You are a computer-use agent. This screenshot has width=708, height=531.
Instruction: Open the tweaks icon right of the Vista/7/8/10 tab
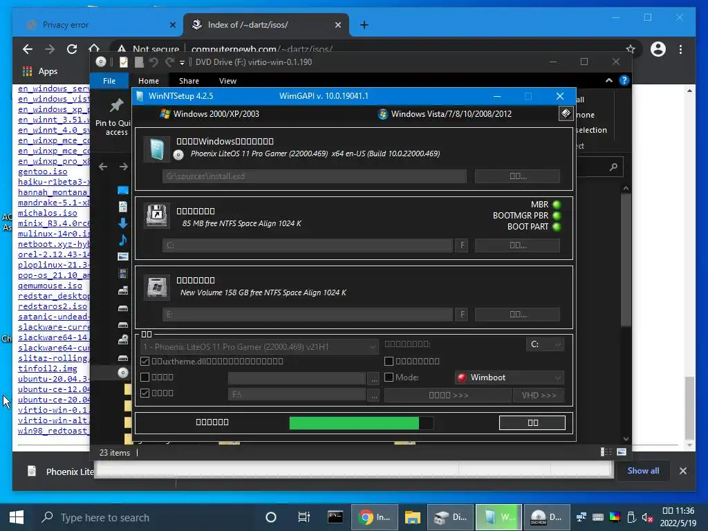566,113
